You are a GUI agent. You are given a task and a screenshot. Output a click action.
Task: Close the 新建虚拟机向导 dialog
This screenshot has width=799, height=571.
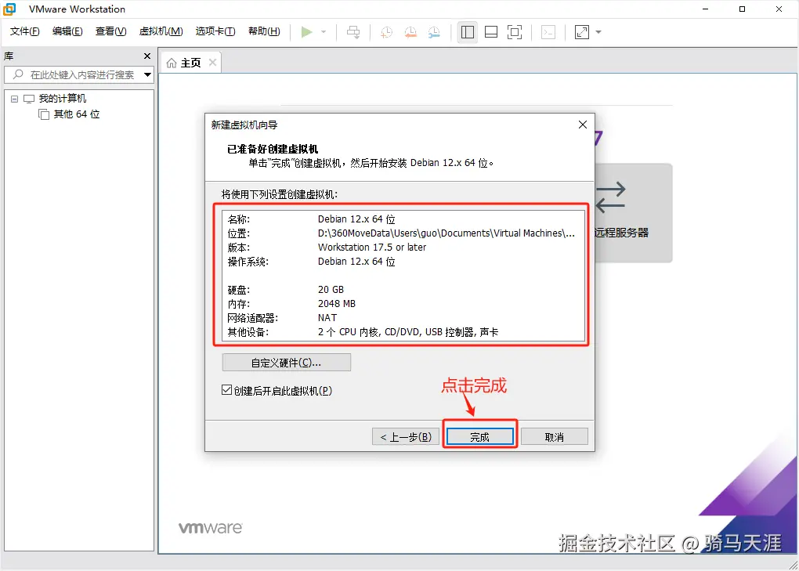(x=583, y=125)
